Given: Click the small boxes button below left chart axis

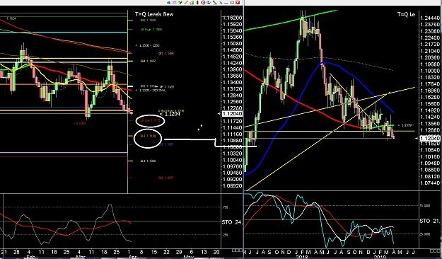Looking at the screenshot, I should (x=237, y=251).
